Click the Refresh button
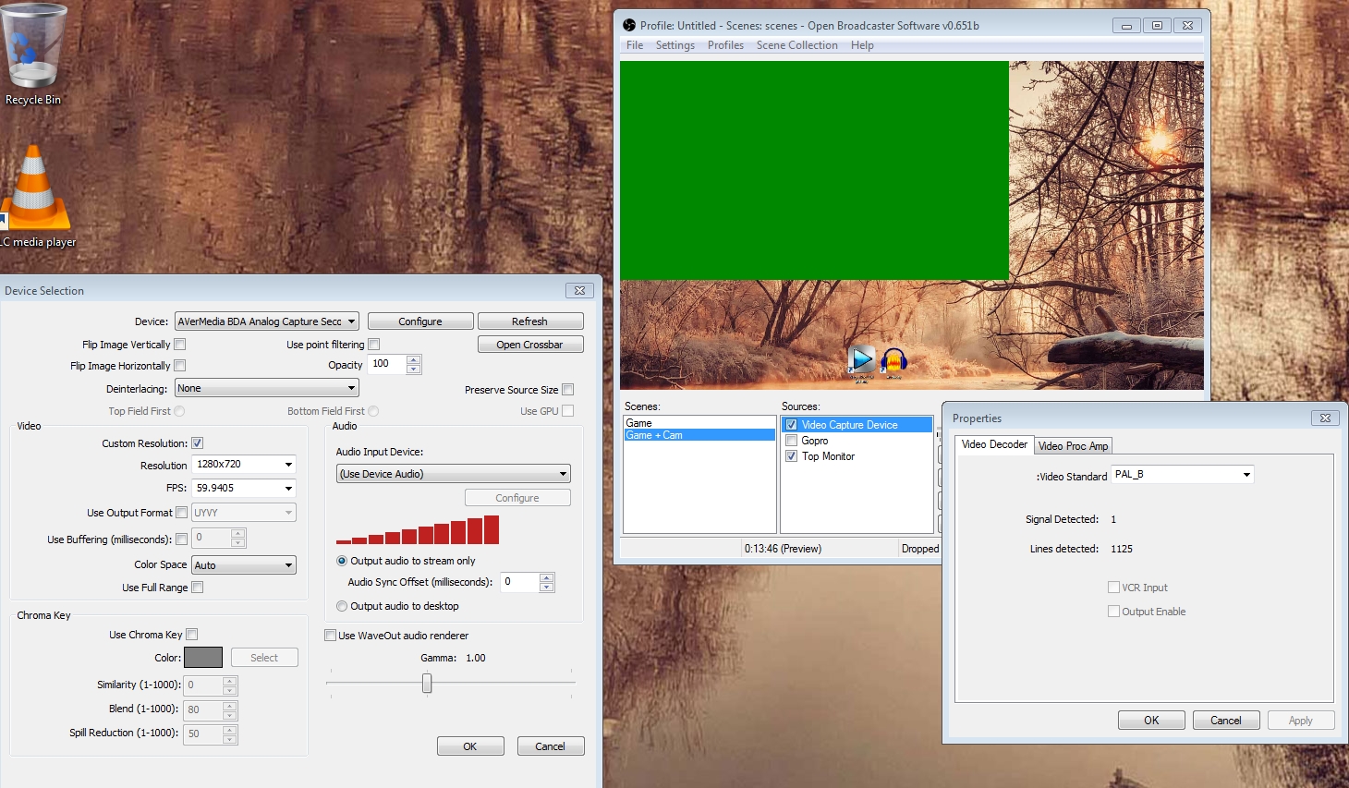The image size is (1349, 788). [530, 321]
